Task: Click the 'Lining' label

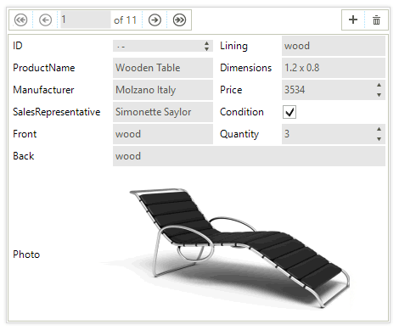Action: tap(233, 46)
